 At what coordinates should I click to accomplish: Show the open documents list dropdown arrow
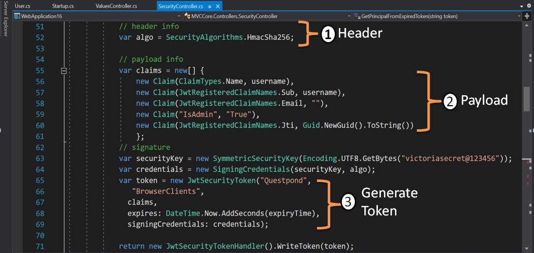[x=522, y=7]
